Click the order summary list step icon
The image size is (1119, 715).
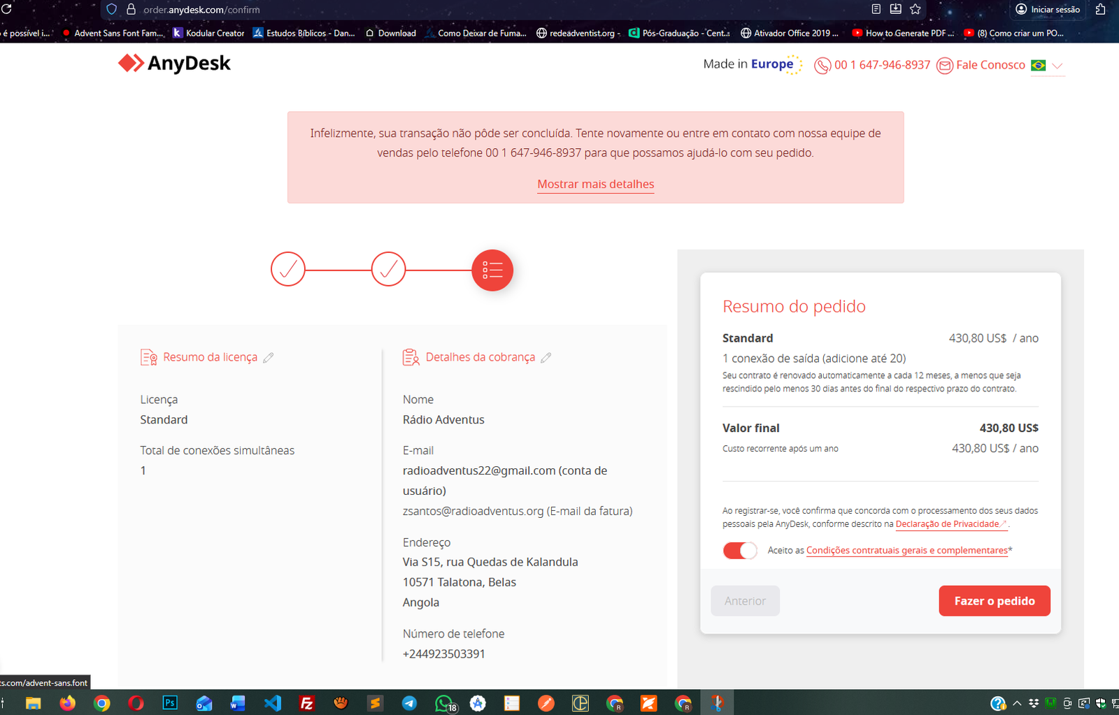[492, 270]
